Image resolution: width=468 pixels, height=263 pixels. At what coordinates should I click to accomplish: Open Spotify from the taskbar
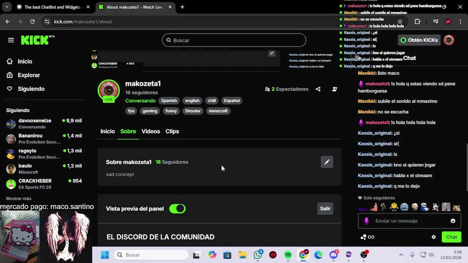point(288,255)
